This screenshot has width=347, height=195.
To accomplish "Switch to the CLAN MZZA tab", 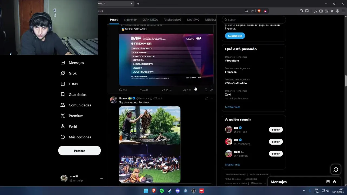I will [x=150, y=19].
